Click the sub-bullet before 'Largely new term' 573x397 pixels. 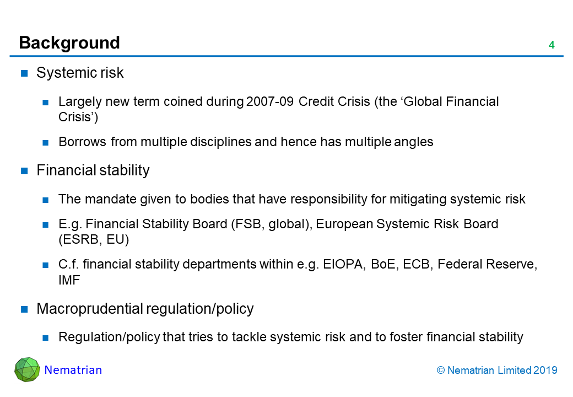(x=46, y=102)
